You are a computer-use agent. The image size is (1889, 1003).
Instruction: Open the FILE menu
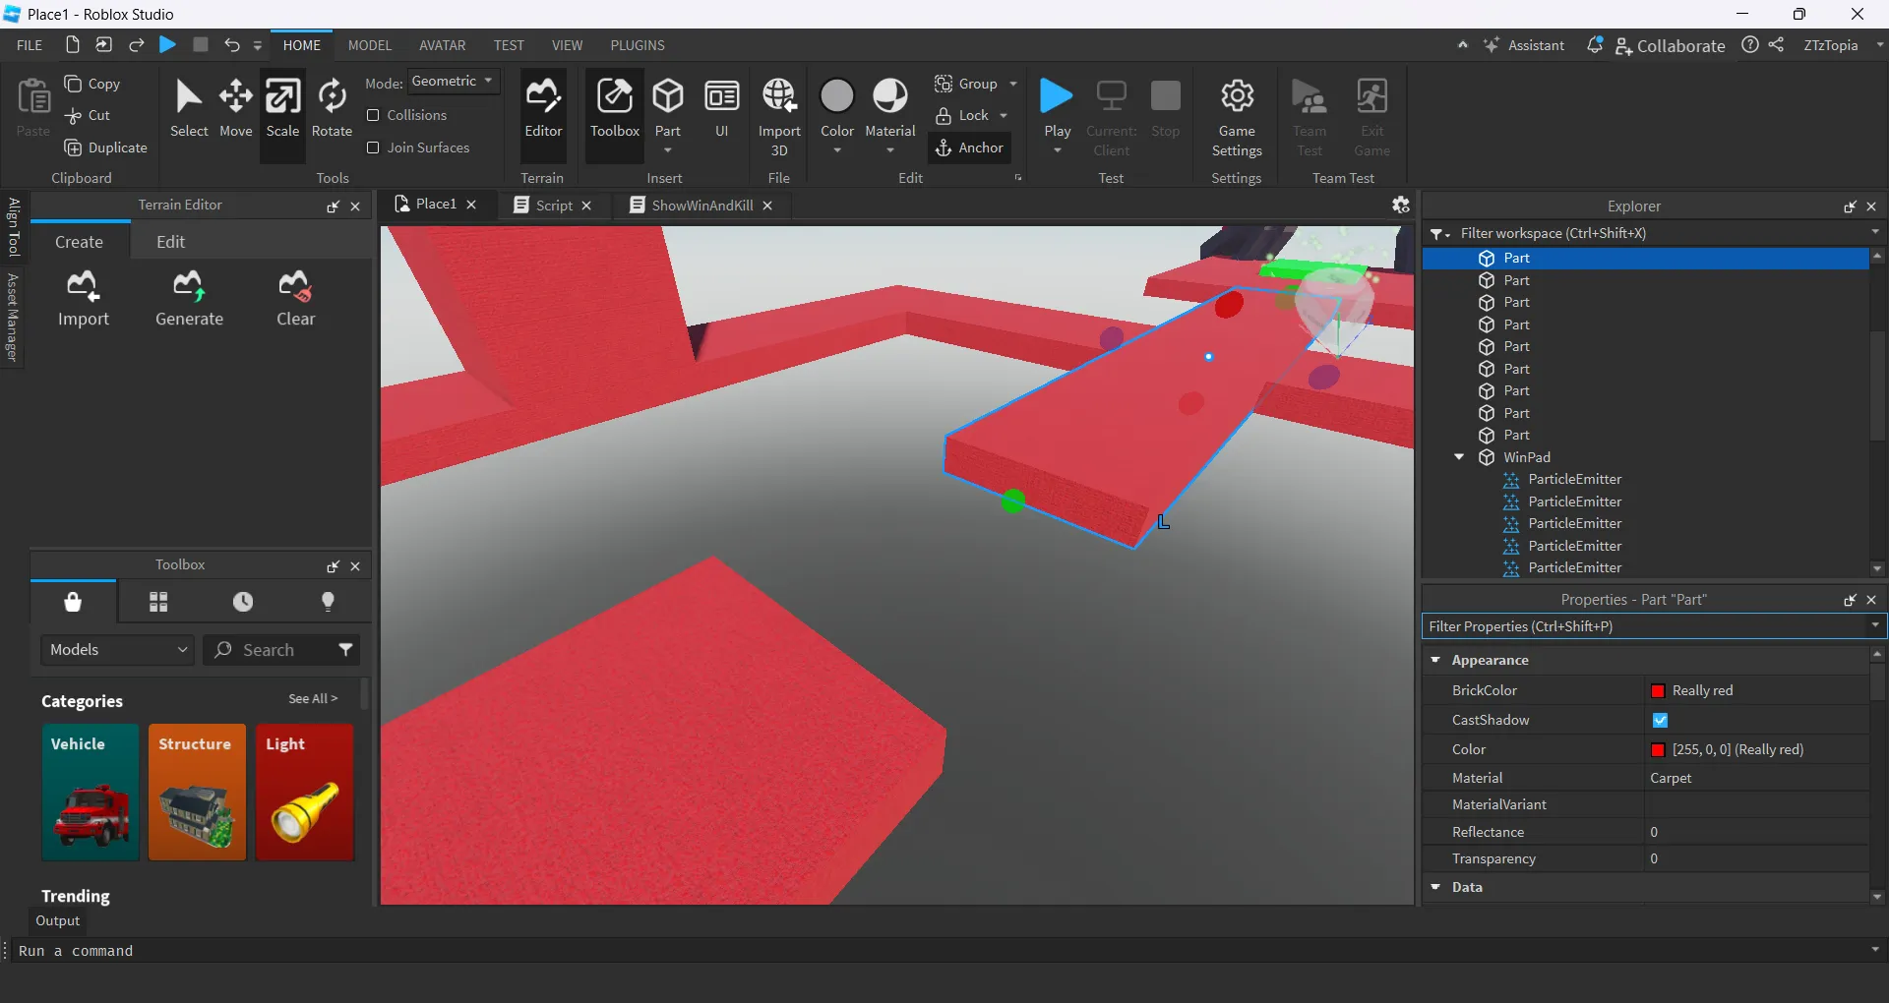click(30, 45)
